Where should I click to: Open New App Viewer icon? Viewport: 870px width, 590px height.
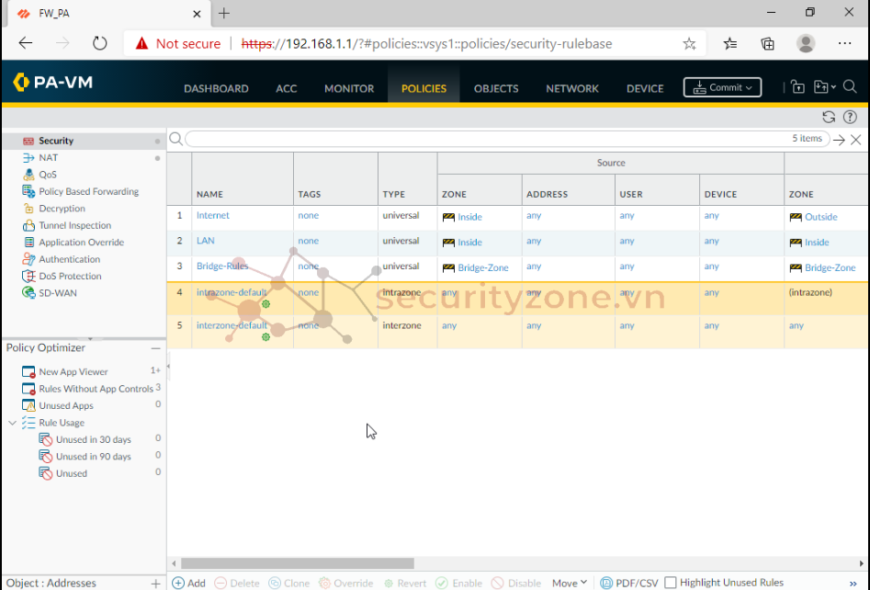28,372
